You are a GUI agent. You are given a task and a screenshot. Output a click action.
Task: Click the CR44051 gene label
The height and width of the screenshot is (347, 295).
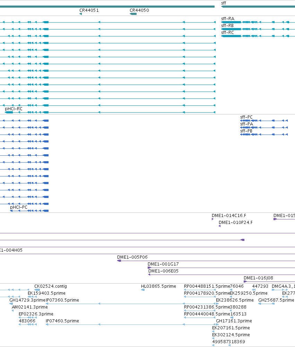pos(89,10)
